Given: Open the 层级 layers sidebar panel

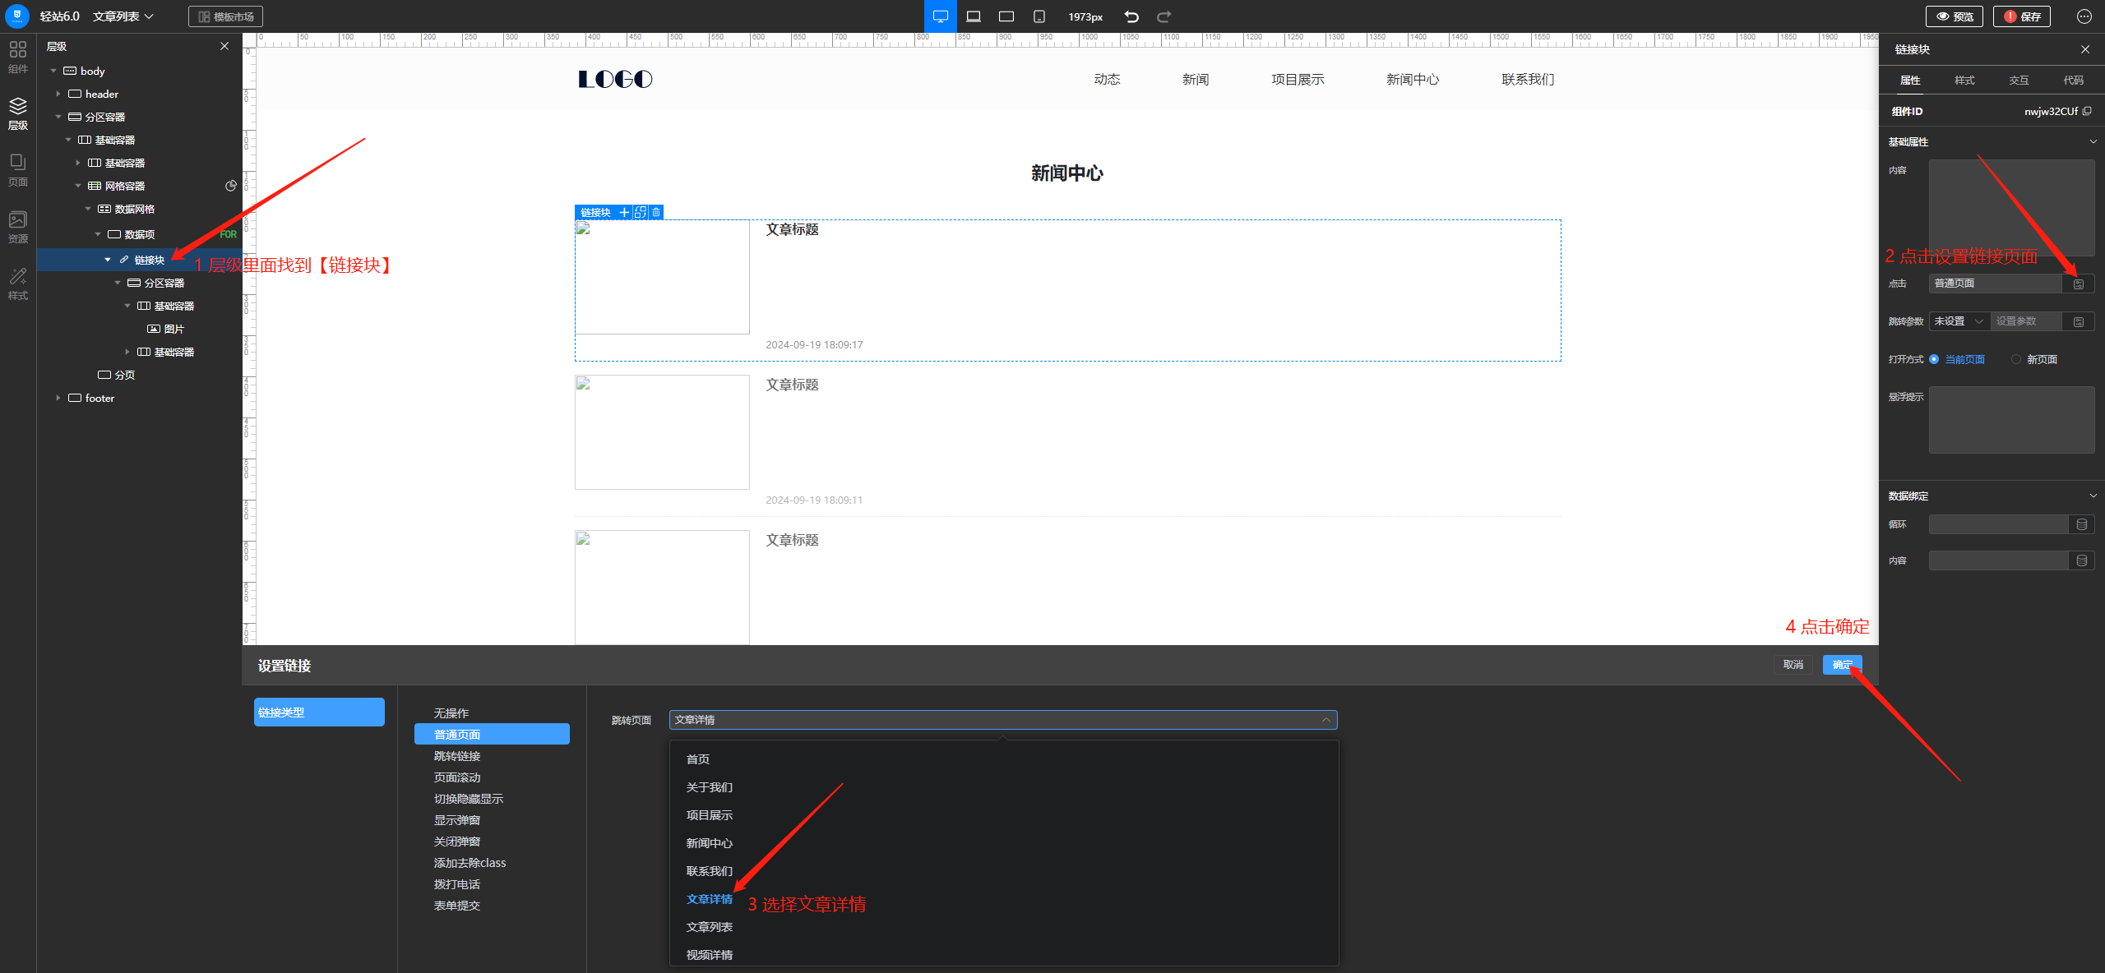Looking at the screenshot, I should (17, 113).
